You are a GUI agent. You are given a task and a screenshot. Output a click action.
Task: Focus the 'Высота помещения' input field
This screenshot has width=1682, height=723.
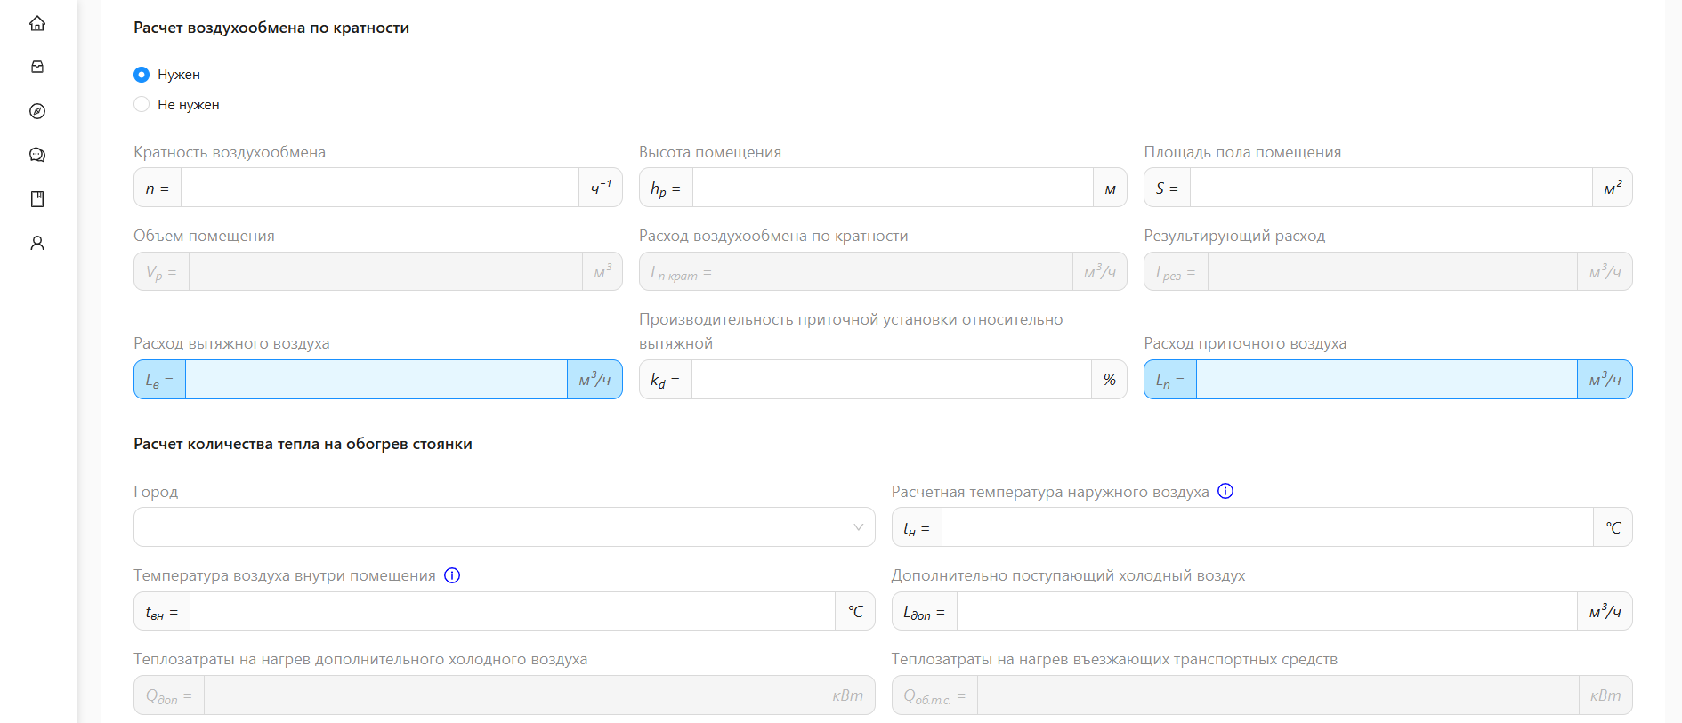(893, 188)
